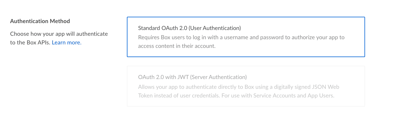Click the OAuth 2.0 with JWT (Server Authentication) title
The height and width of the screenshot is (124, 406).
192,77
